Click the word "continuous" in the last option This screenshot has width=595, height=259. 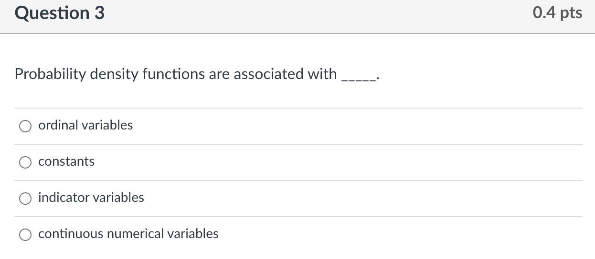point(71,234)
